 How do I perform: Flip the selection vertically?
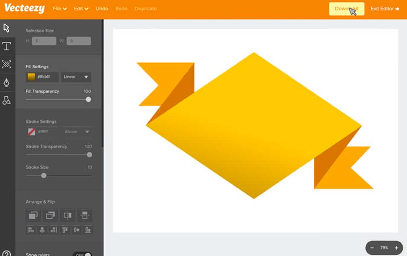(84, 215)
